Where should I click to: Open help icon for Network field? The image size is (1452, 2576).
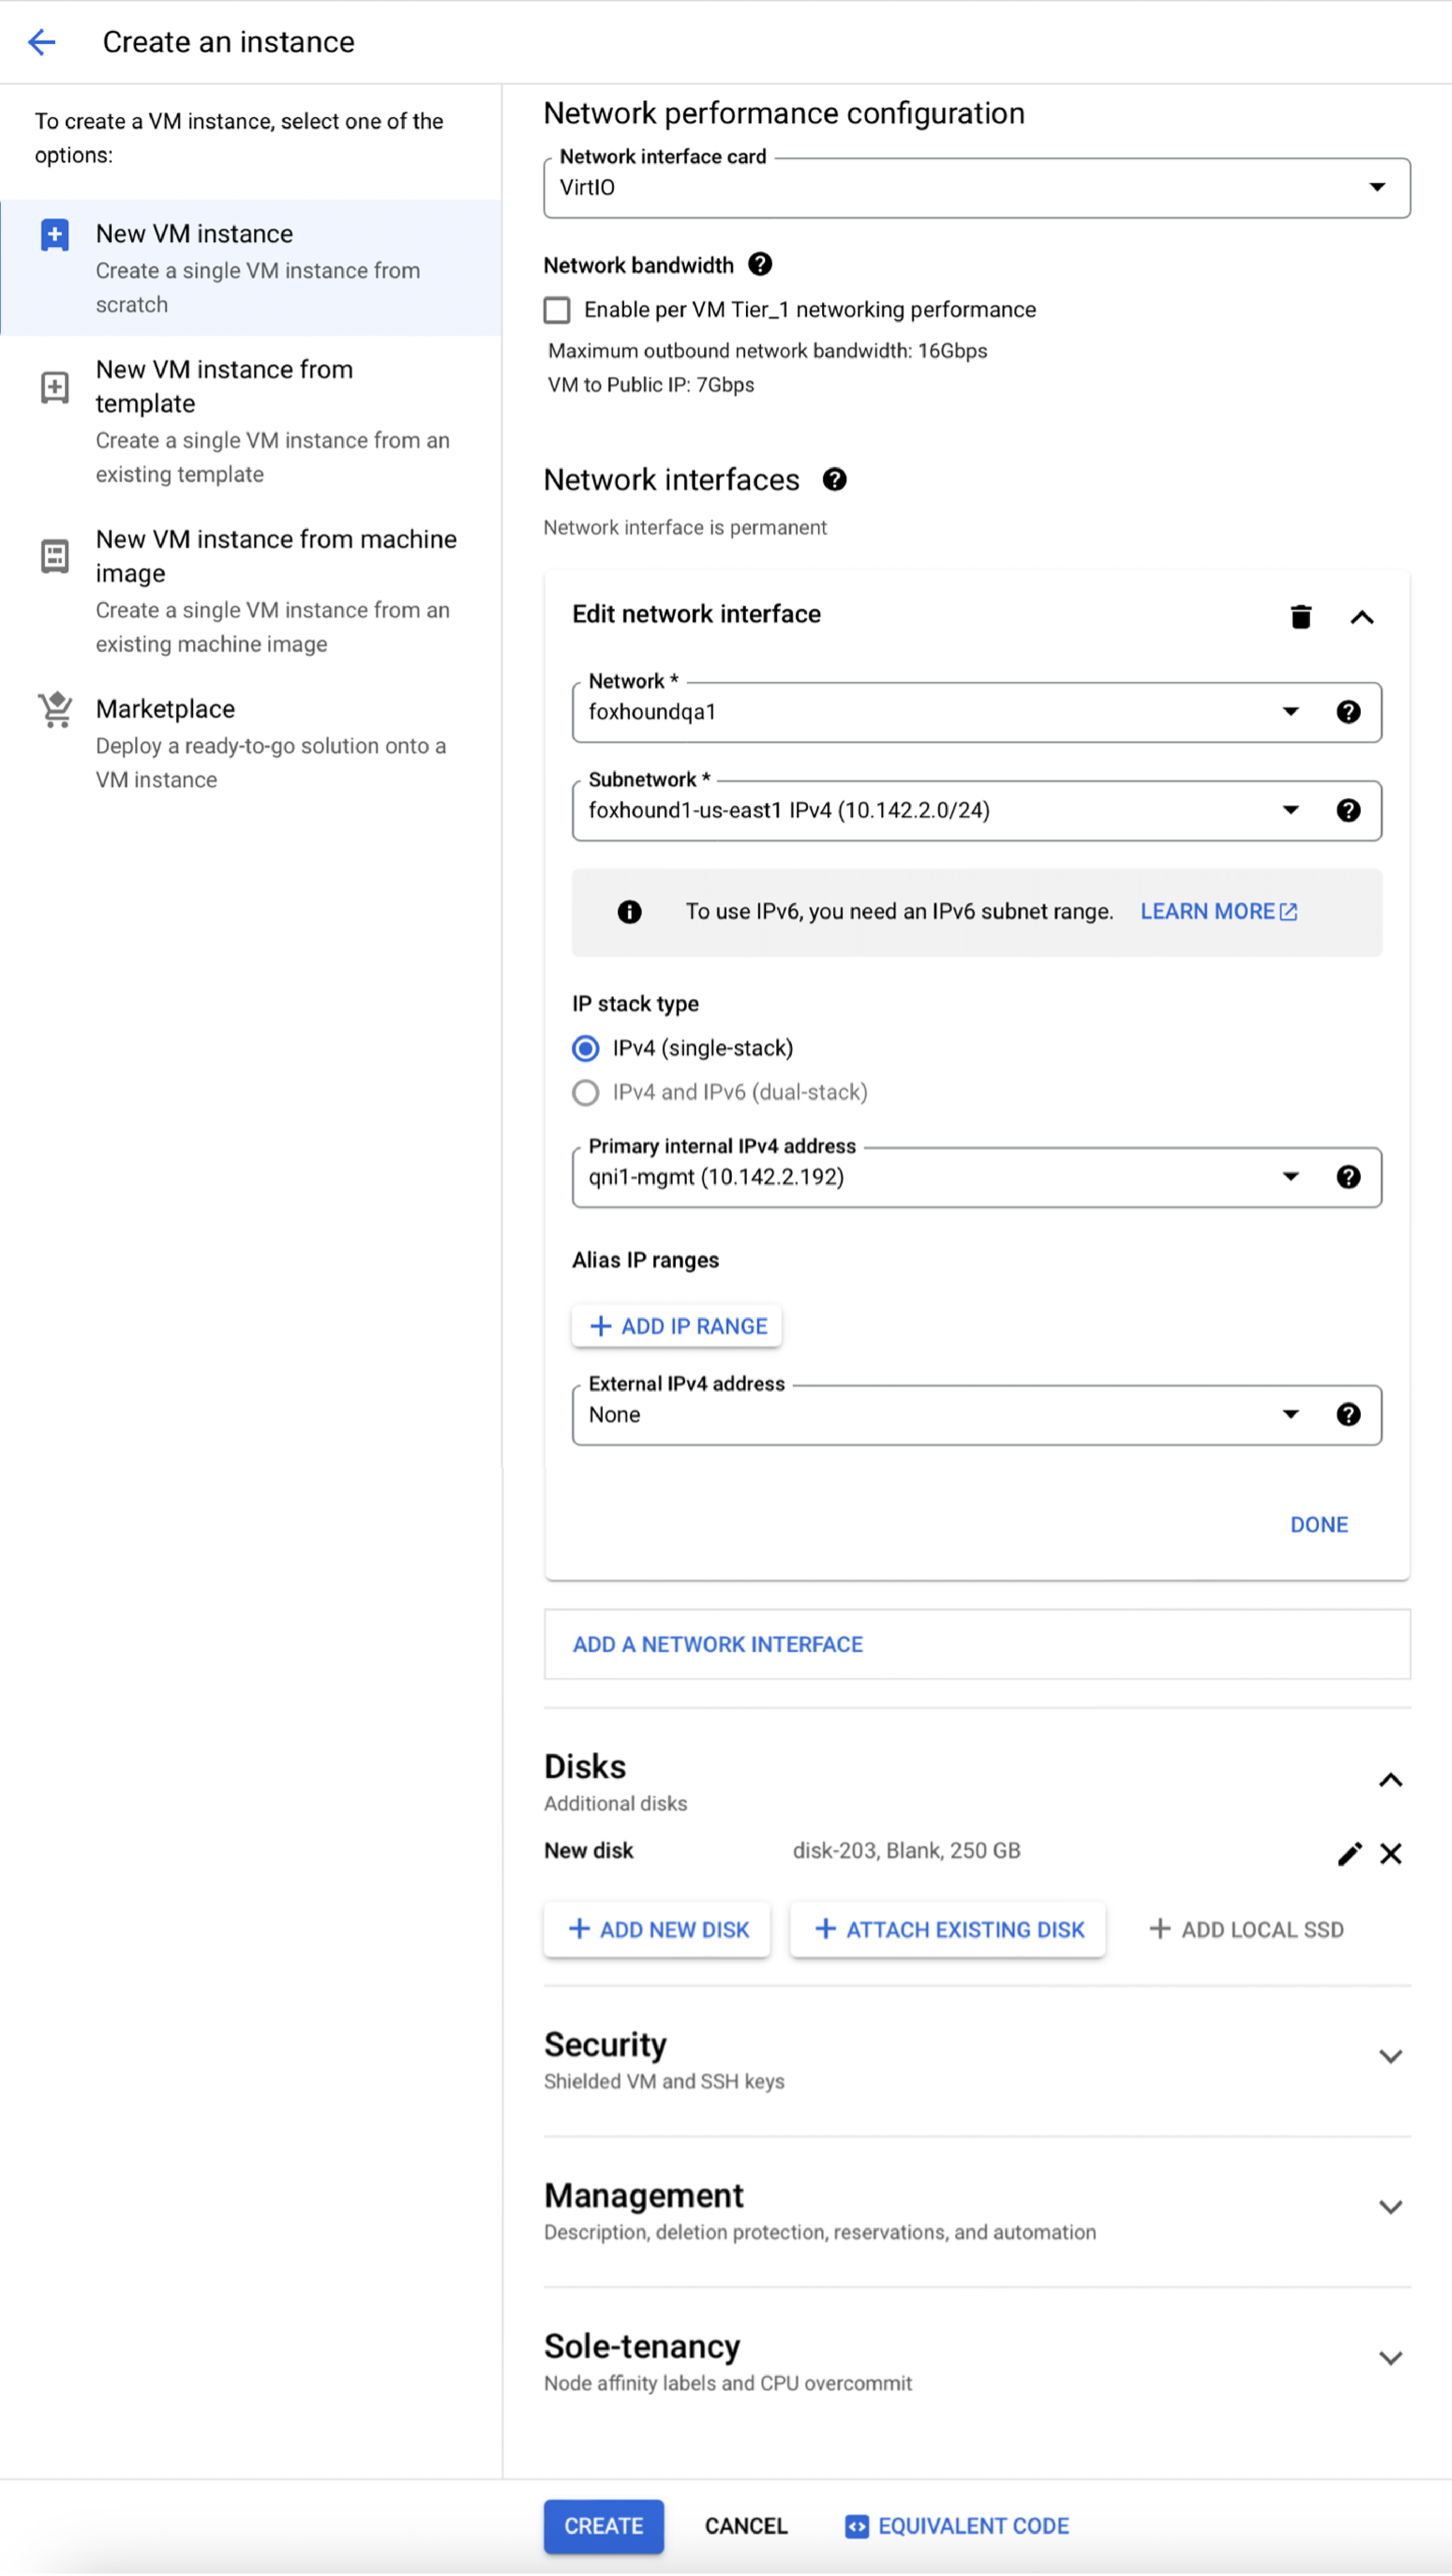[1348, 712]
